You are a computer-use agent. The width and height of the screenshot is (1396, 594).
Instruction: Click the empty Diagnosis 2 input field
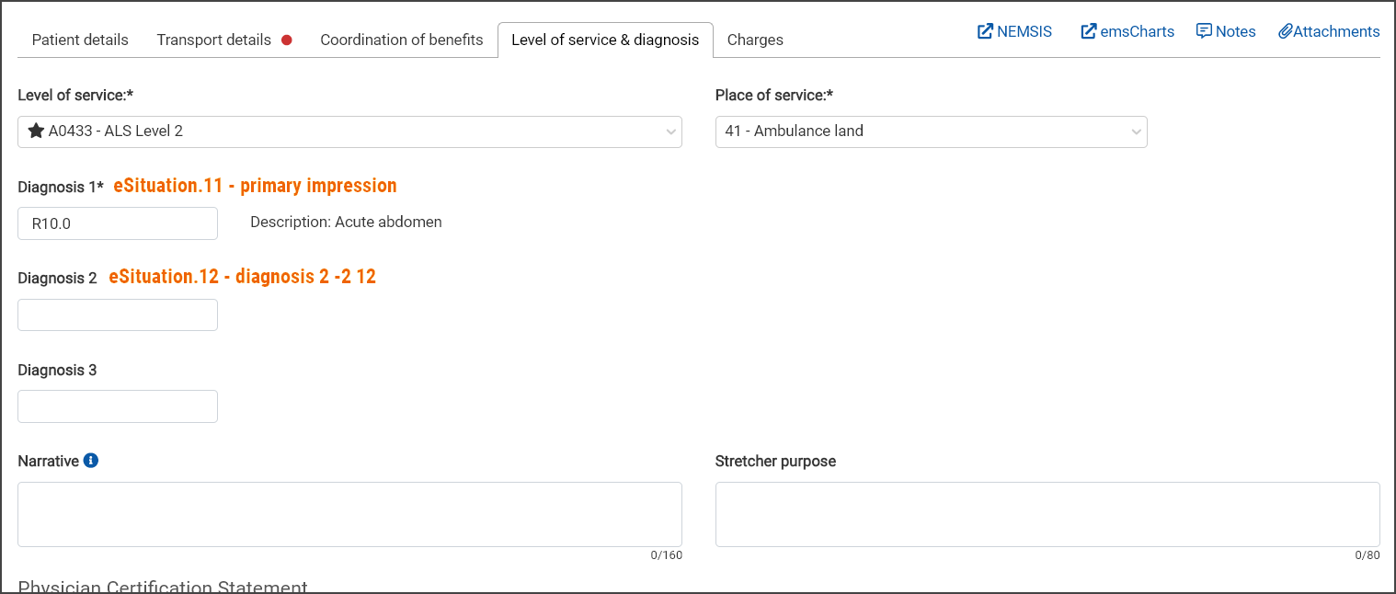tap(118, 314)
